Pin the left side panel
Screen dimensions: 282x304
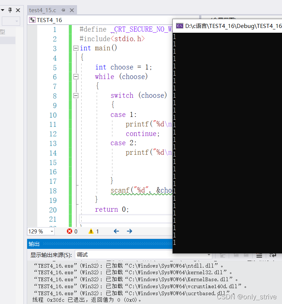pos(10,10)
